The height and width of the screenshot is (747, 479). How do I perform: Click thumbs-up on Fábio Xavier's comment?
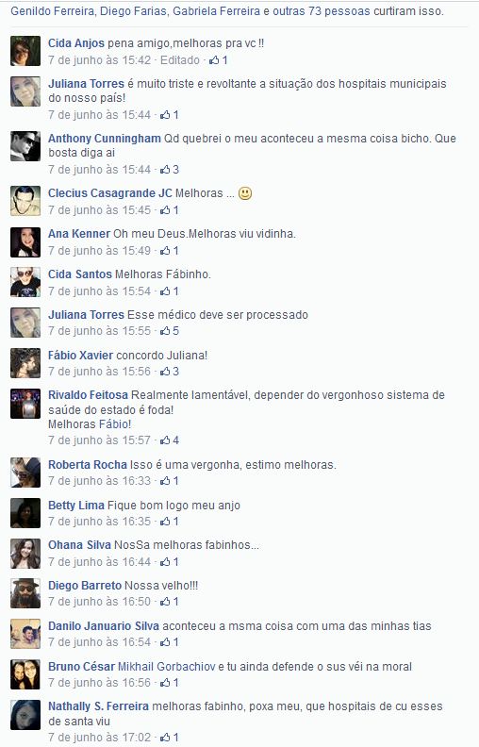[165, 372]
